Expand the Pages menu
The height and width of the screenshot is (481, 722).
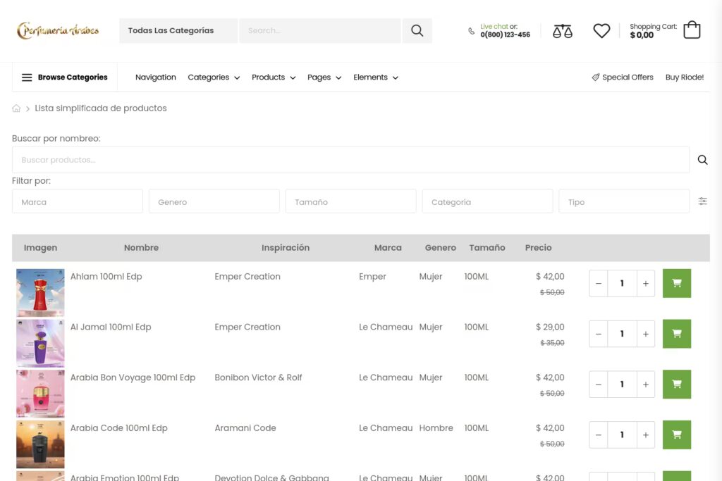pyautogui.click(x=324, y=77)
